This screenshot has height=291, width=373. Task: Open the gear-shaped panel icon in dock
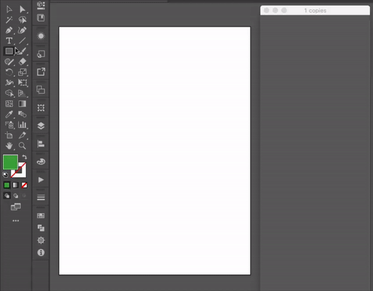[x=41, y=240]
